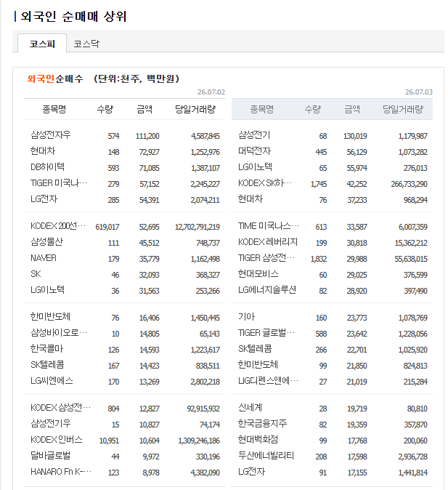448x490 pixels.
Task: Select the 12,702,791,219 volume for KODEX 200선
Action: (x=197, y=227)
